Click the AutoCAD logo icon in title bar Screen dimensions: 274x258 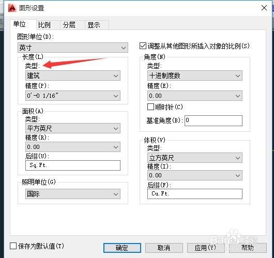click(12, 8)
